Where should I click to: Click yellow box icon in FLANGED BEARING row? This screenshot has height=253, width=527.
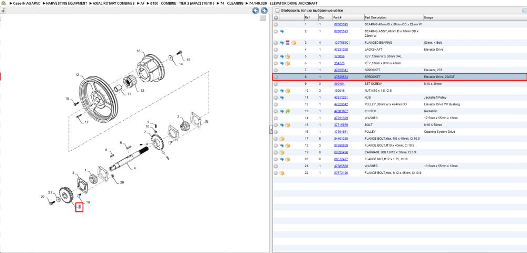[x=294, y=43]
